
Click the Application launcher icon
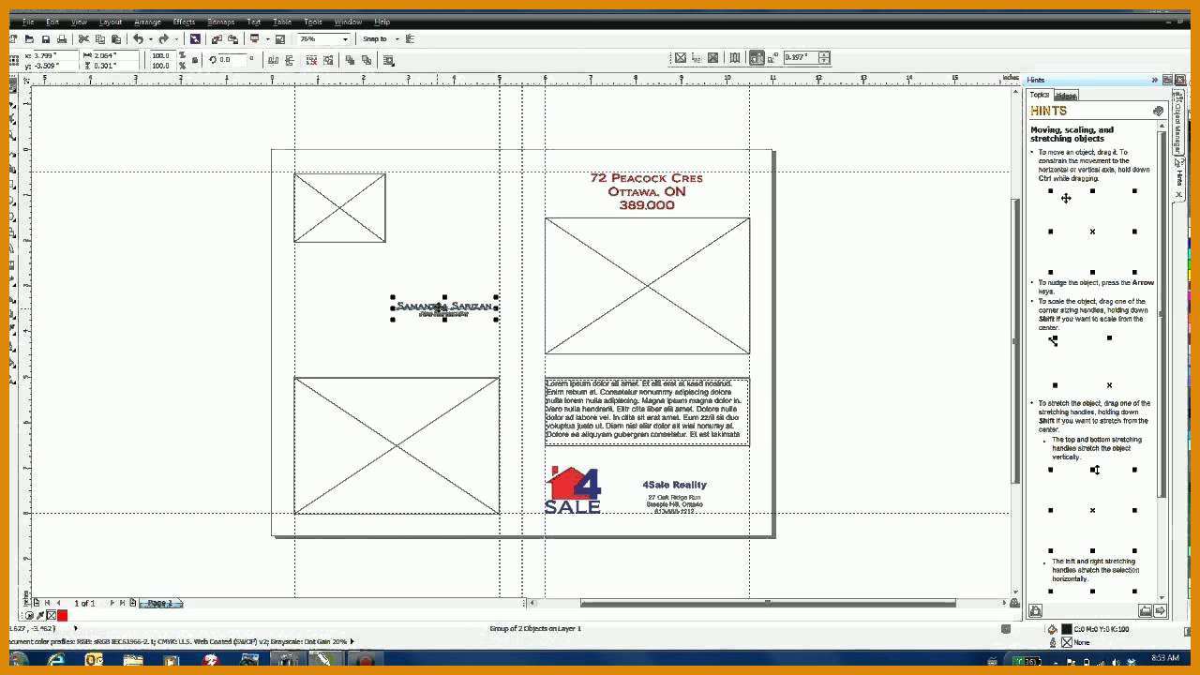(x=254, y=39)
